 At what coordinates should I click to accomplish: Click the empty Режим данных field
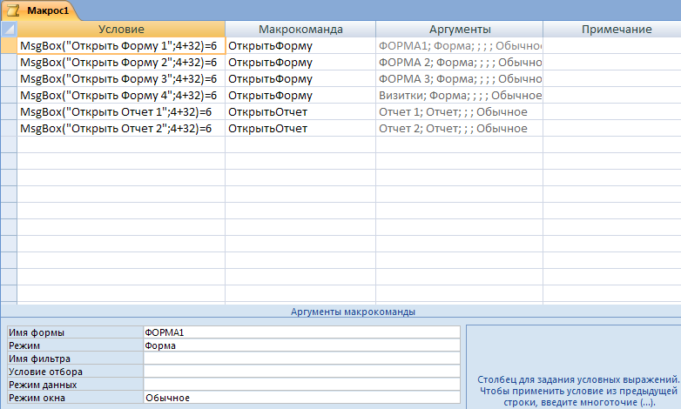click(302, 385)
